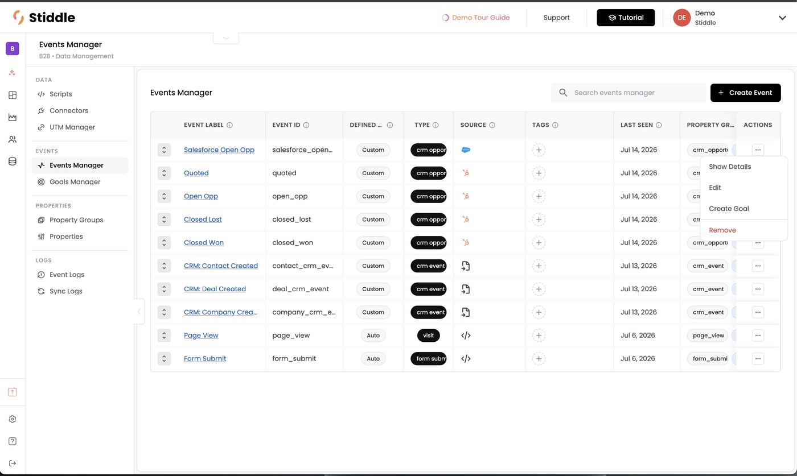This screenshot has height=476, width=797.
Task: Click the Salesforce cloud source icon
Action: point(466,150)
